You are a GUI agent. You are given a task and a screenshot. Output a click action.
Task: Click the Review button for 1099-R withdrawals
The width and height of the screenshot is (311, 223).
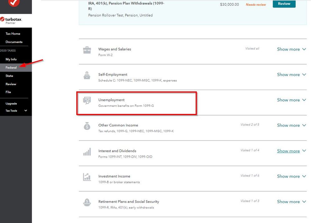pyautogui.click(x=284, y=4)
